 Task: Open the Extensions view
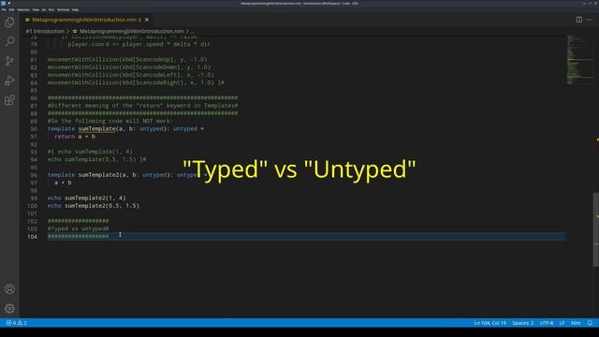[x=9, y=100]
